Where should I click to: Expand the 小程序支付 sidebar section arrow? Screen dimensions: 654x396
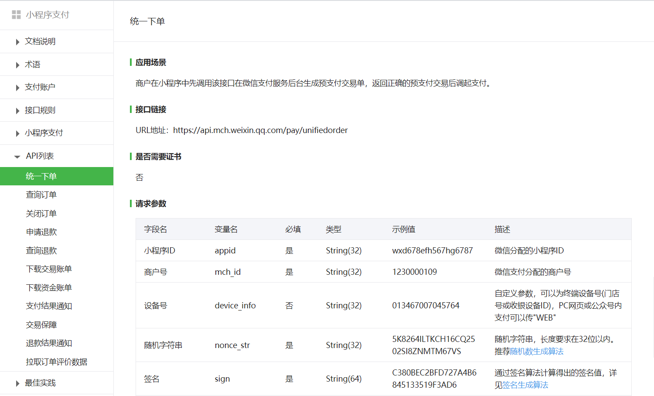[17, 133]
